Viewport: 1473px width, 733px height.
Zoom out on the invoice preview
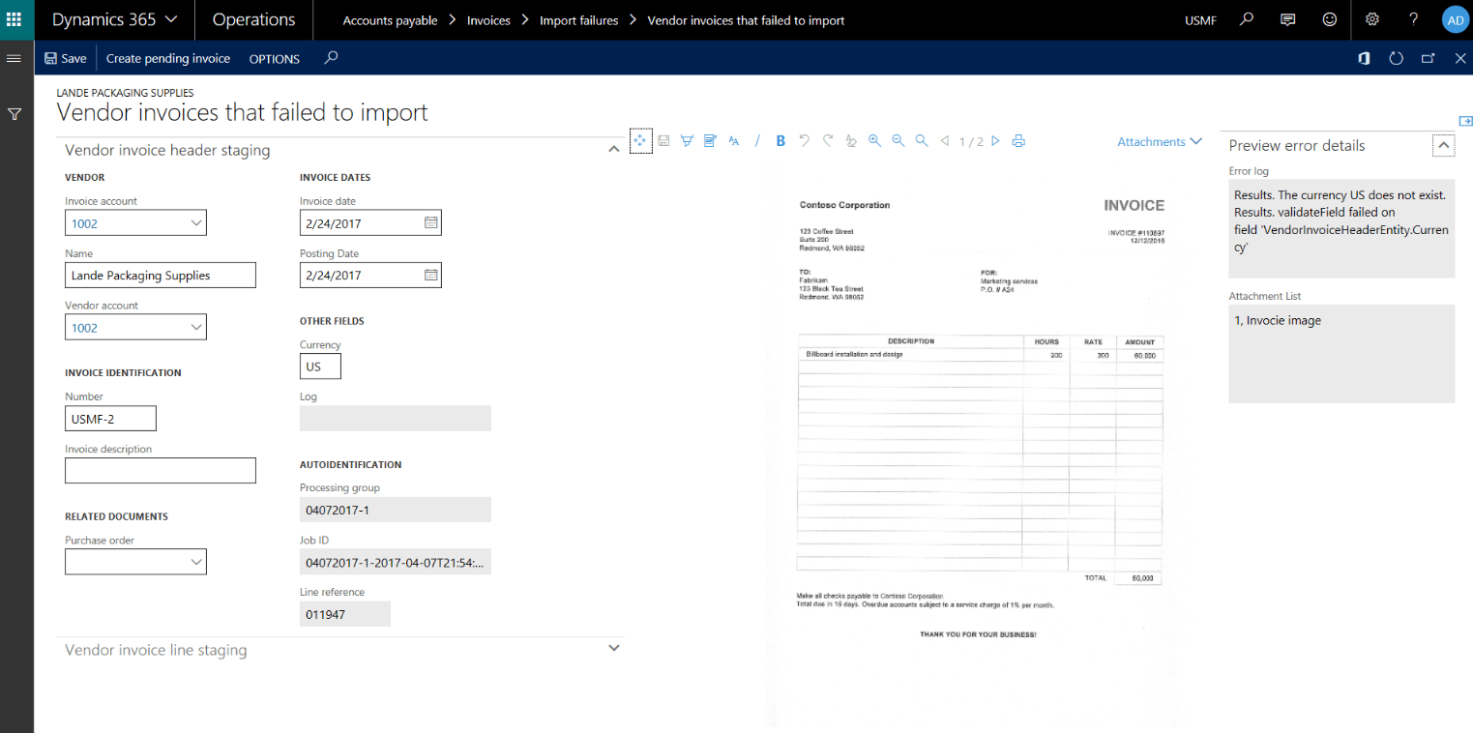[898, 140]
